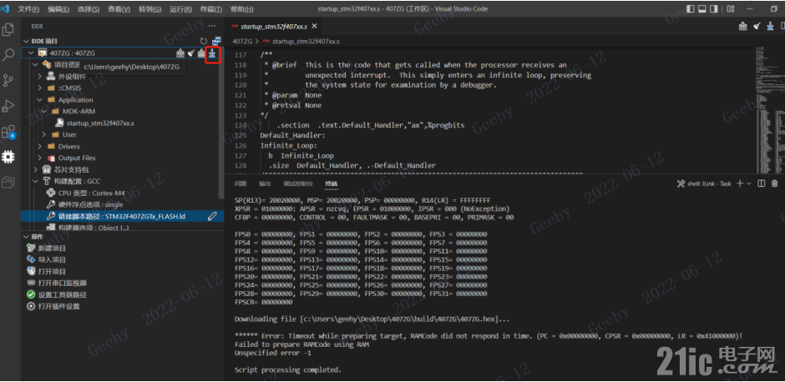Open the EIDE panel more actions menu

tap(212, 26)
